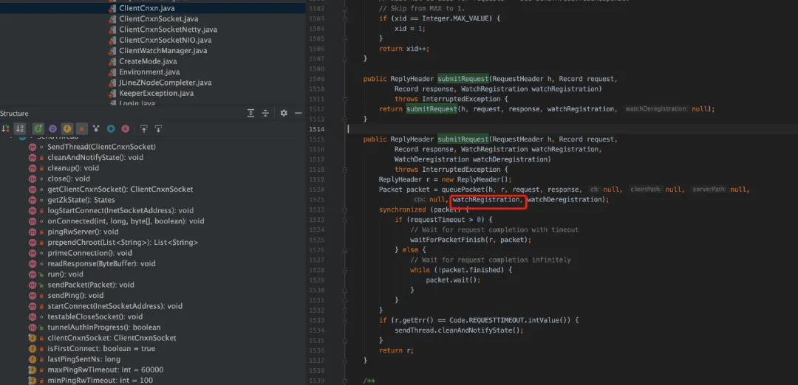Select prependChroot(List<String>) in Structure
This screenshot has width=798, height=385.
coord(123,242)
